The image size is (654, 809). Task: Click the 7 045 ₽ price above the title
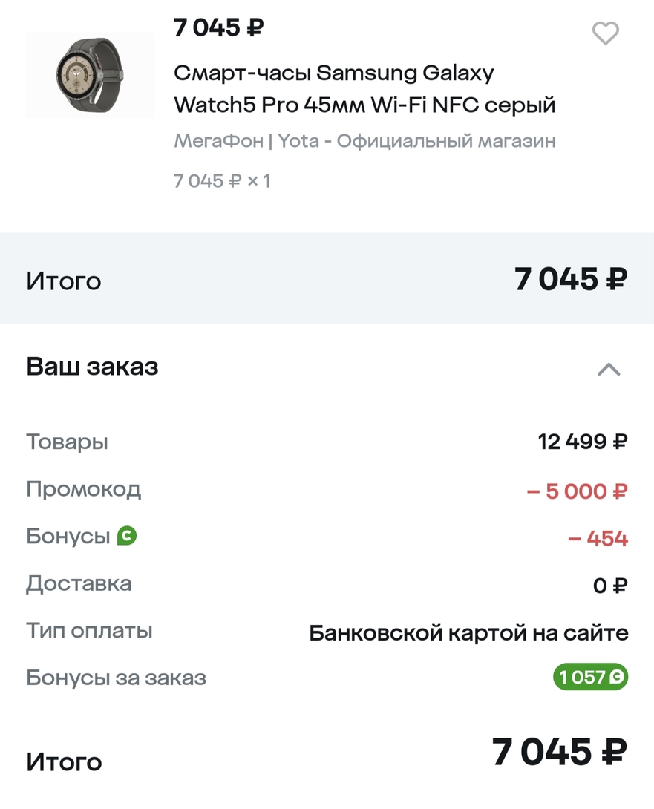219,28
